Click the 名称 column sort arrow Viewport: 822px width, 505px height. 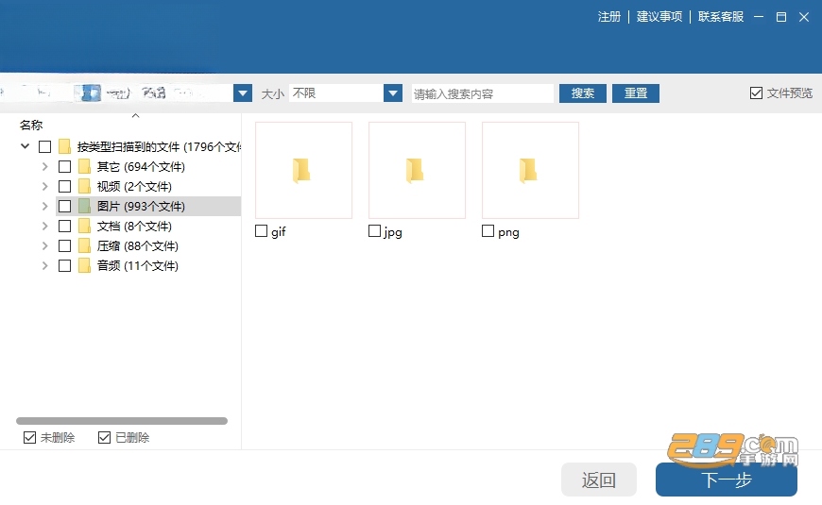tap(136, 116)
